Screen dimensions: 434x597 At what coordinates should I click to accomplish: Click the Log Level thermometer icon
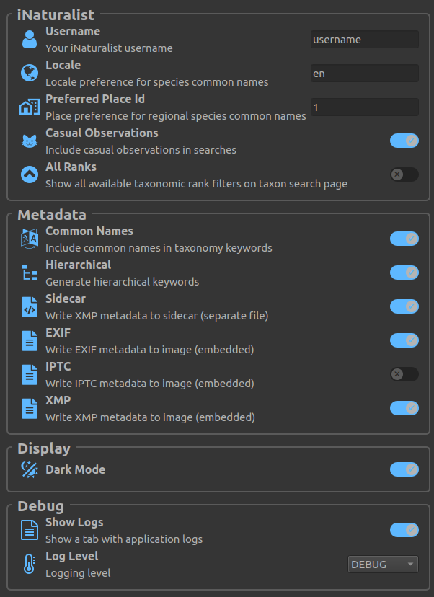30,564
